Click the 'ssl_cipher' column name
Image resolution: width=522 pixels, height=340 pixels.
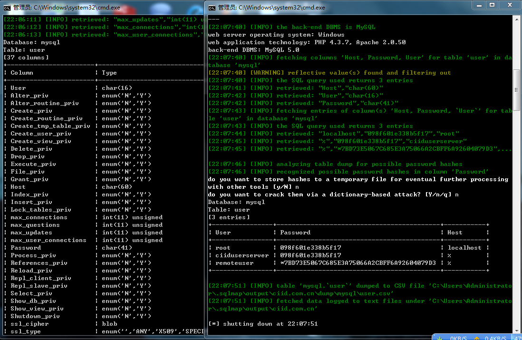[29, 324]
